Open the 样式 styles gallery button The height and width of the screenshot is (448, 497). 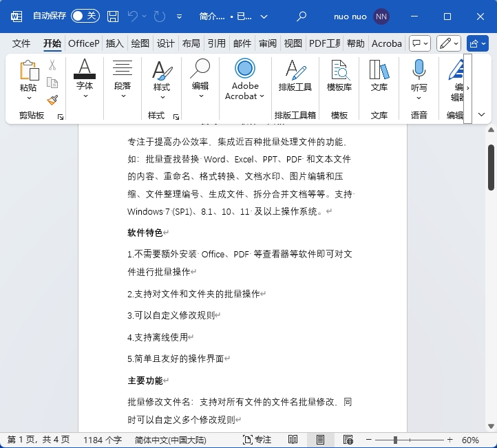(162, 79)
